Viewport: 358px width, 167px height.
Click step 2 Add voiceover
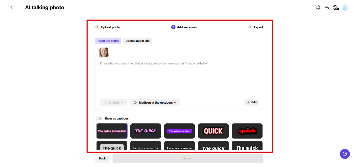[184, 27]
